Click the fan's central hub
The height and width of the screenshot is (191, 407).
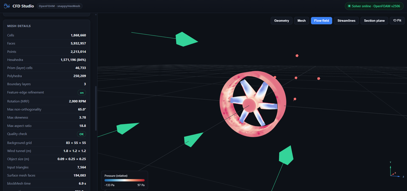tap(249, 105)
